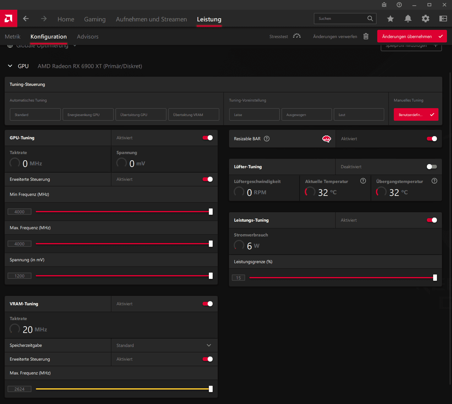The height and width of the screenshot is (404, 452).
Task: Click the GPU Max. Frequenz slider handle
Action: click(211, 244)
